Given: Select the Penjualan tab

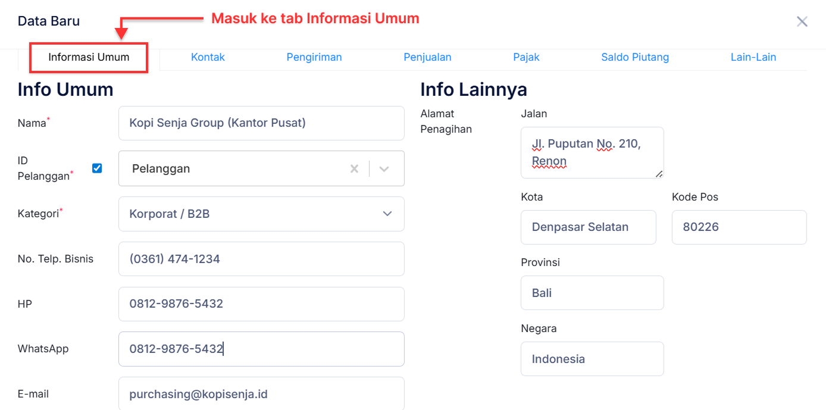Looking at the screenshot, I should coord(427,57).
